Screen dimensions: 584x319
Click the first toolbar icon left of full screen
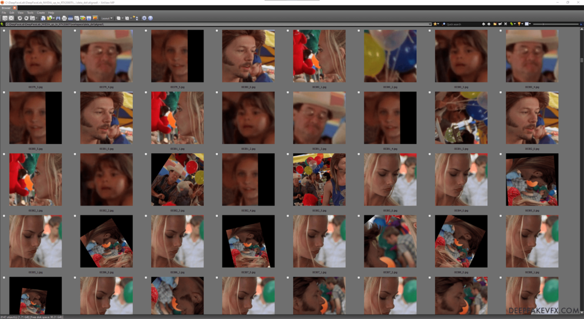tap(5, 18)
